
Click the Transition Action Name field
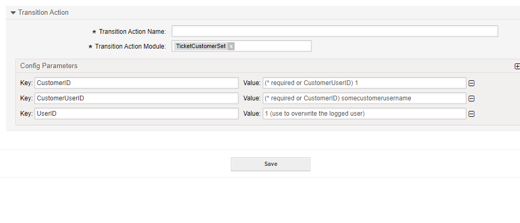(x=335, y=31)
